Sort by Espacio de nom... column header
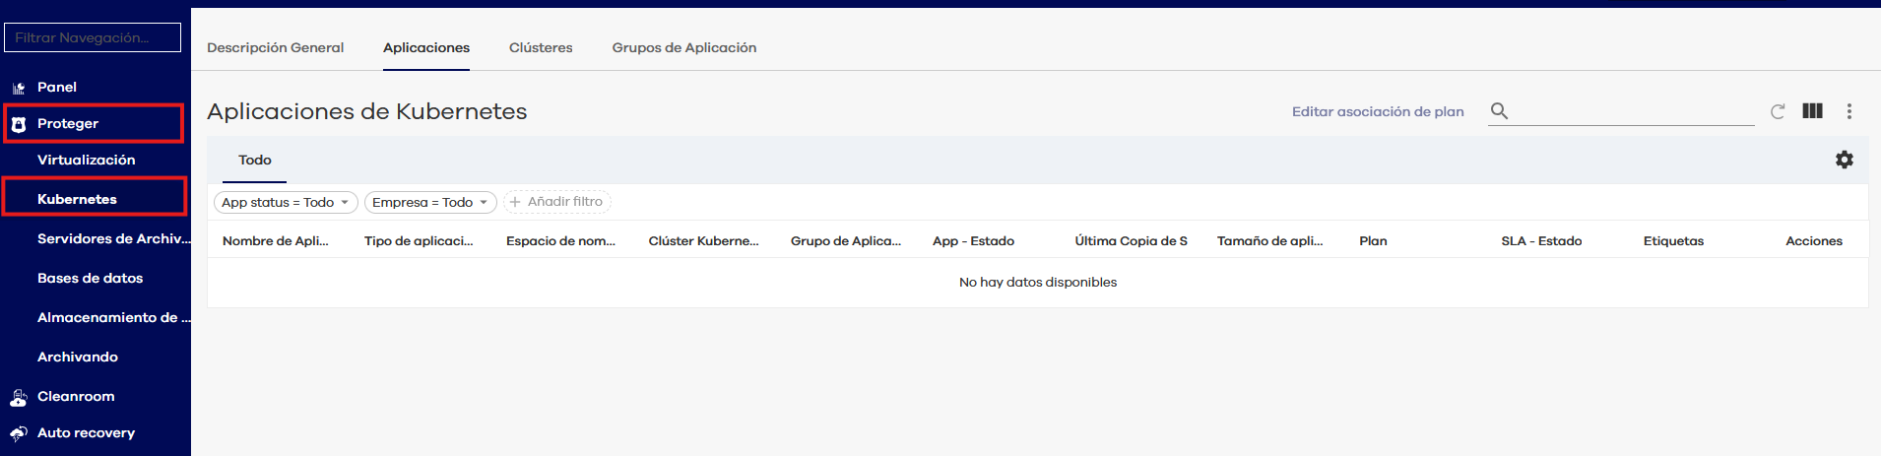The width and height of the screenshot is (1881, 456). 560,240
